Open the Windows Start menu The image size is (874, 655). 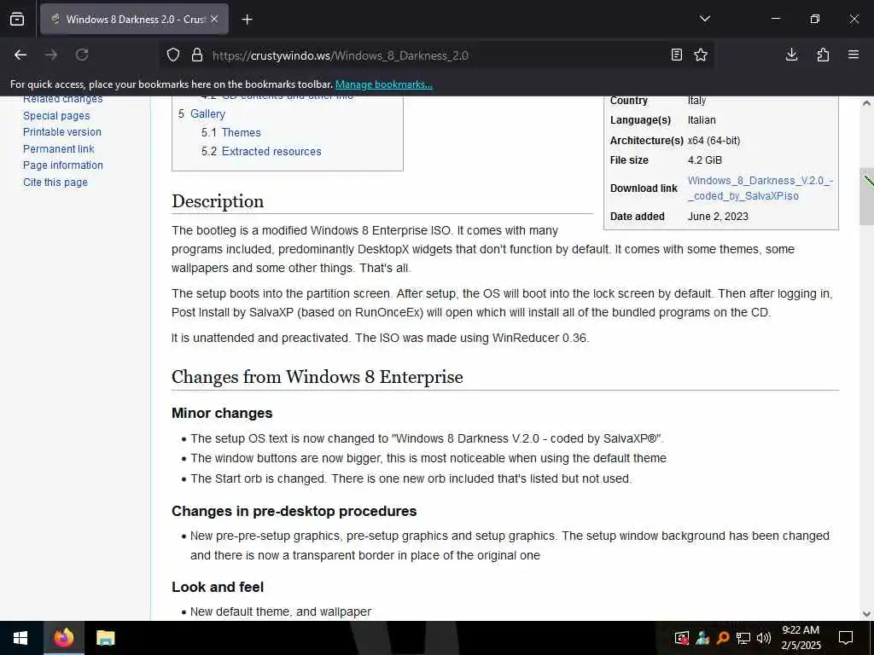(x=20, y=638)
